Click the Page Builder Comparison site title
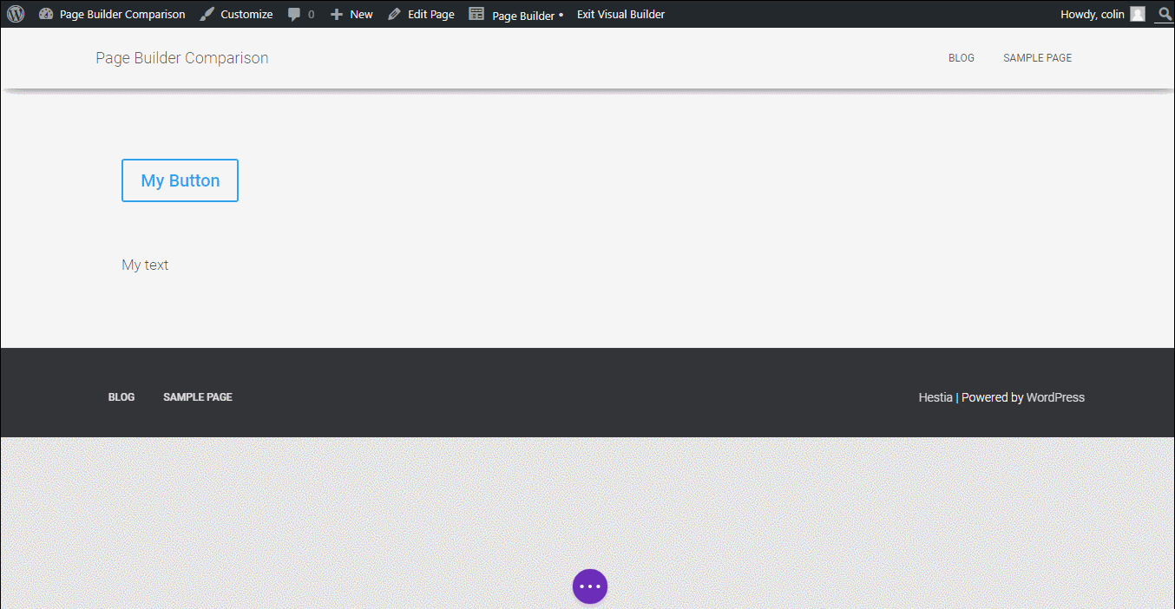1175x609 pixels. [x=181, y=57]
